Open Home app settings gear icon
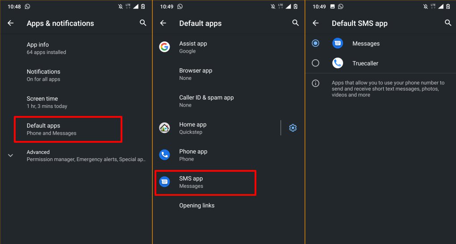Image resolution: width=456 pixels, height=244 pixels. click(293, 128)
